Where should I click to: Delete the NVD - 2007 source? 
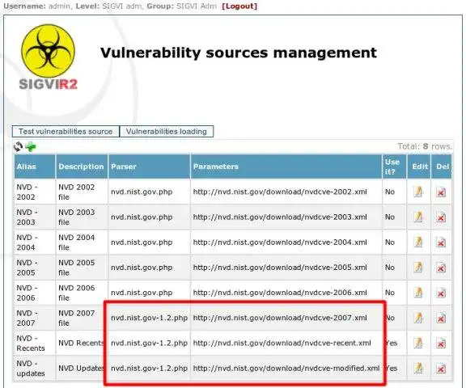point(441,318)
